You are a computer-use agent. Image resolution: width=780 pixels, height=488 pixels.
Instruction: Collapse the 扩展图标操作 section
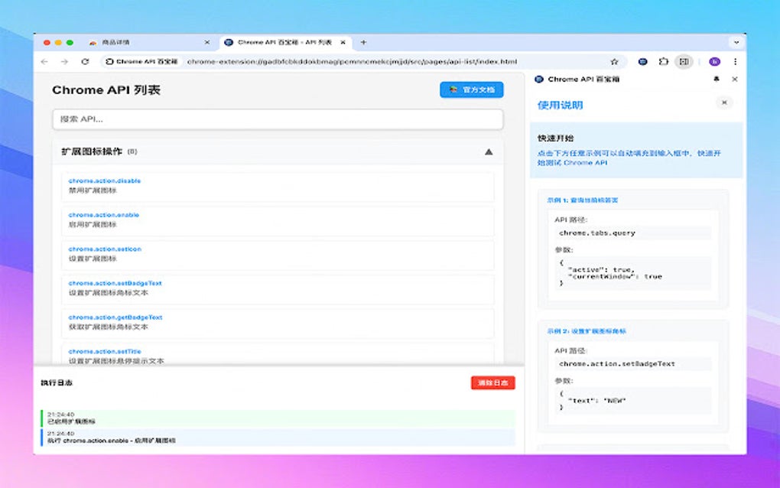pos(488,151)
